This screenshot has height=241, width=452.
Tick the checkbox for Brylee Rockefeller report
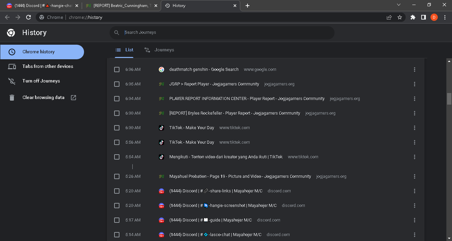tap(117, 113)
